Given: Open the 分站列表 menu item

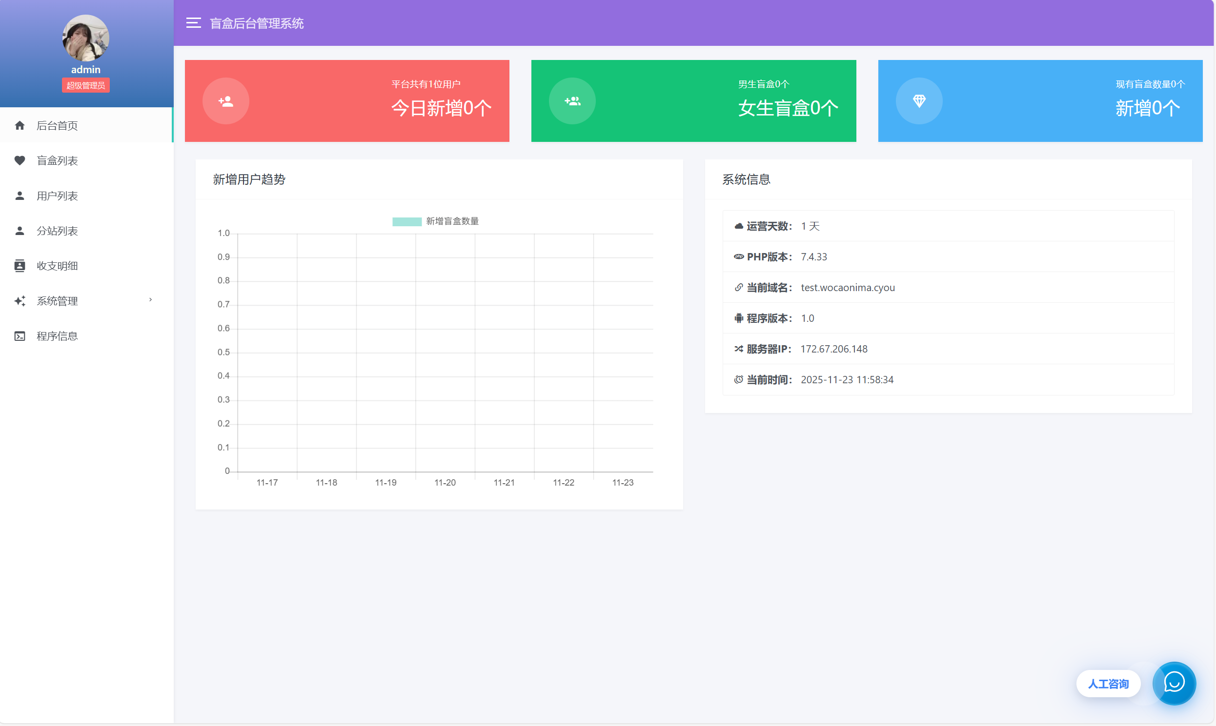Looking at the screenshot, I should (57, 231).
